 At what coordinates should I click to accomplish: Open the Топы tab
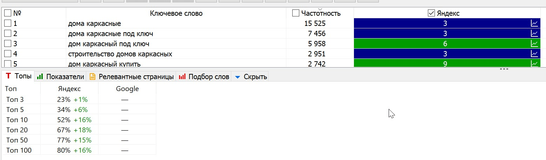[x=19, y=76]
